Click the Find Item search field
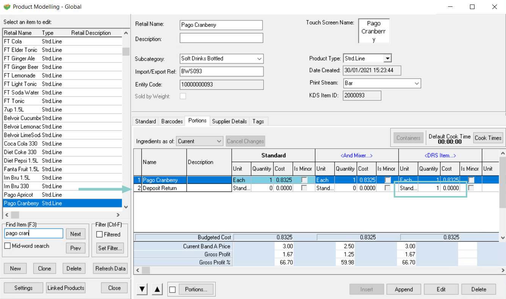506x299 pixels. pos(33,234)
